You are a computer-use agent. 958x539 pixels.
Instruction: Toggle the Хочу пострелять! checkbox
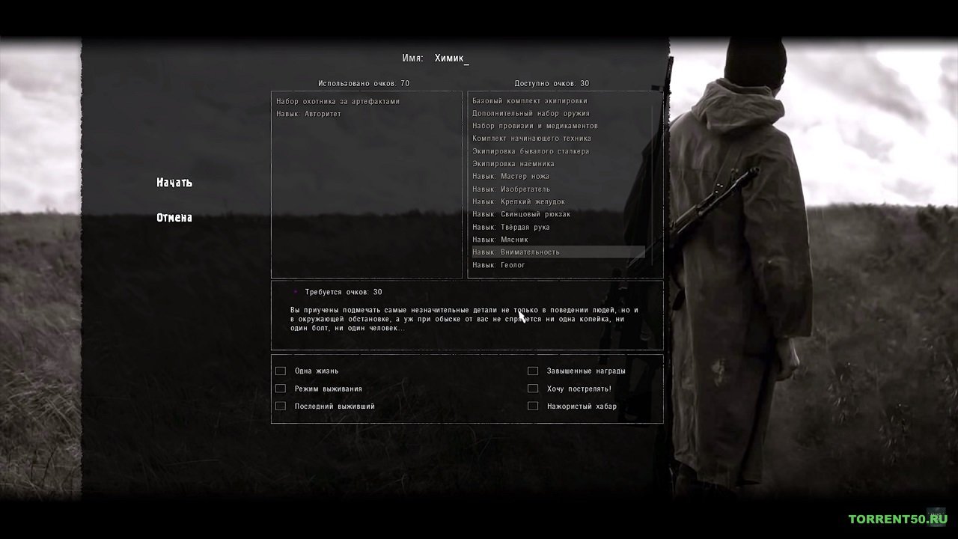point(533,389)
